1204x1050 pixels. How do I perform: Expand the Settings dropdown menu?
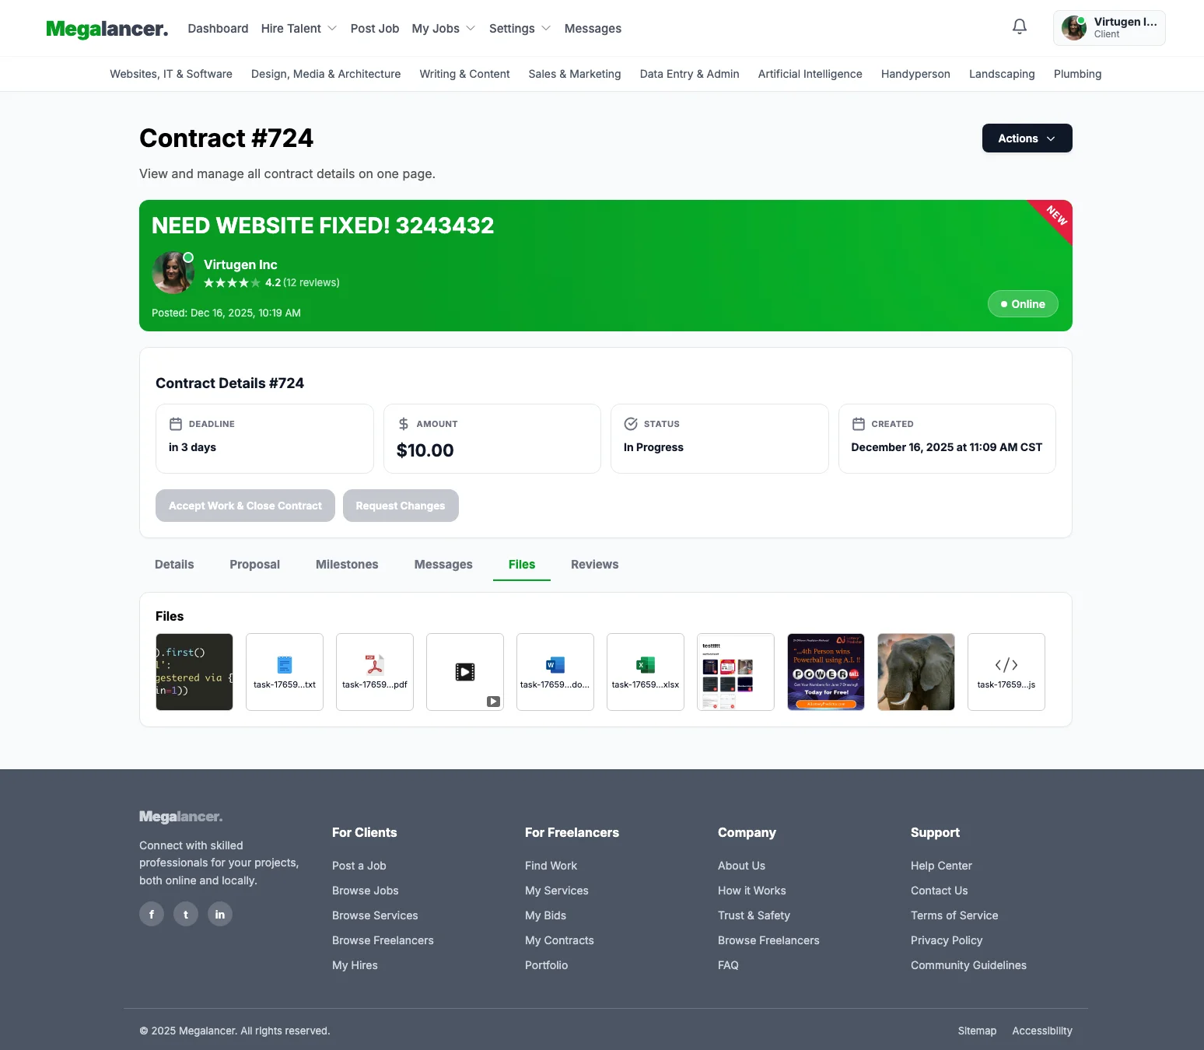(519, 29)
